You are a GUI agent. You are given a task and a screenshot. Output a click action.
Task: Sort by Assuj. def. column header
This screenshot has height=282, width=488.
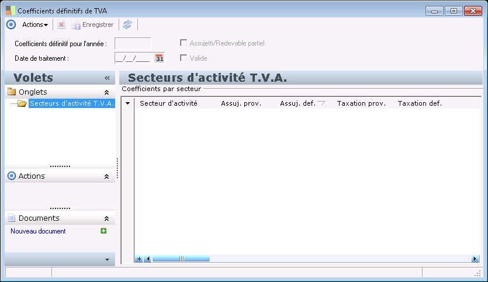coord(297,103)
